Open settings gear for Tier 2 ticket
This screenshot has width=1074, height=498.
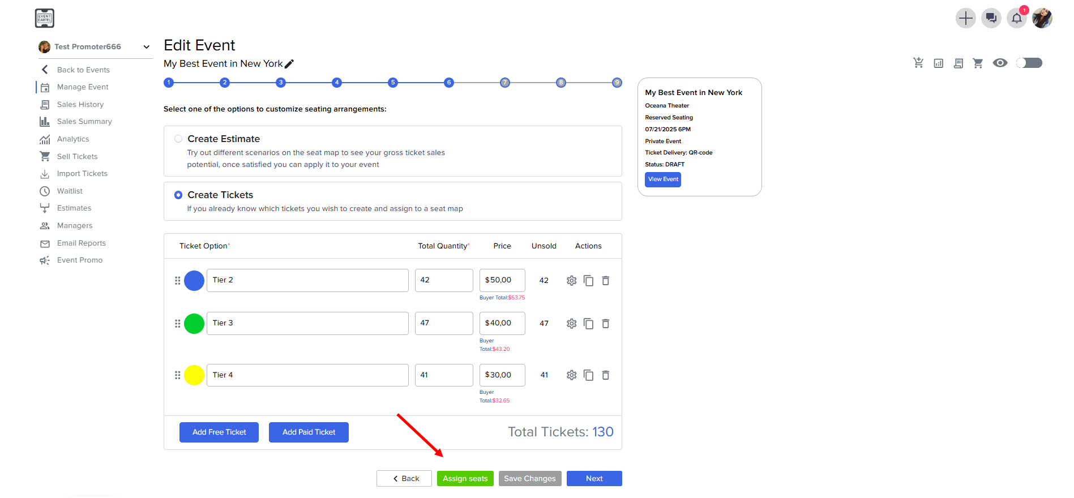572,281
